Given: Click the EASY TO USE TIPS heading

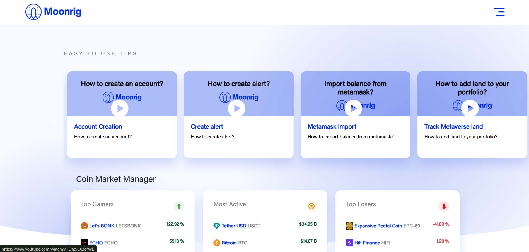Looking at the screenshot, I should click(100, 53).
